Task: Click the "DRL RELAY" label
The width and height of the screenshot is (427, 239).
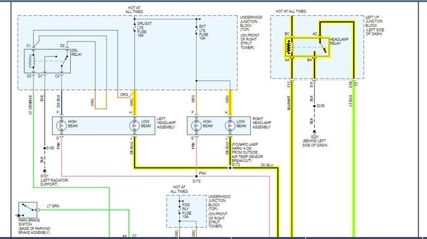Action: [x=76, y=53]
